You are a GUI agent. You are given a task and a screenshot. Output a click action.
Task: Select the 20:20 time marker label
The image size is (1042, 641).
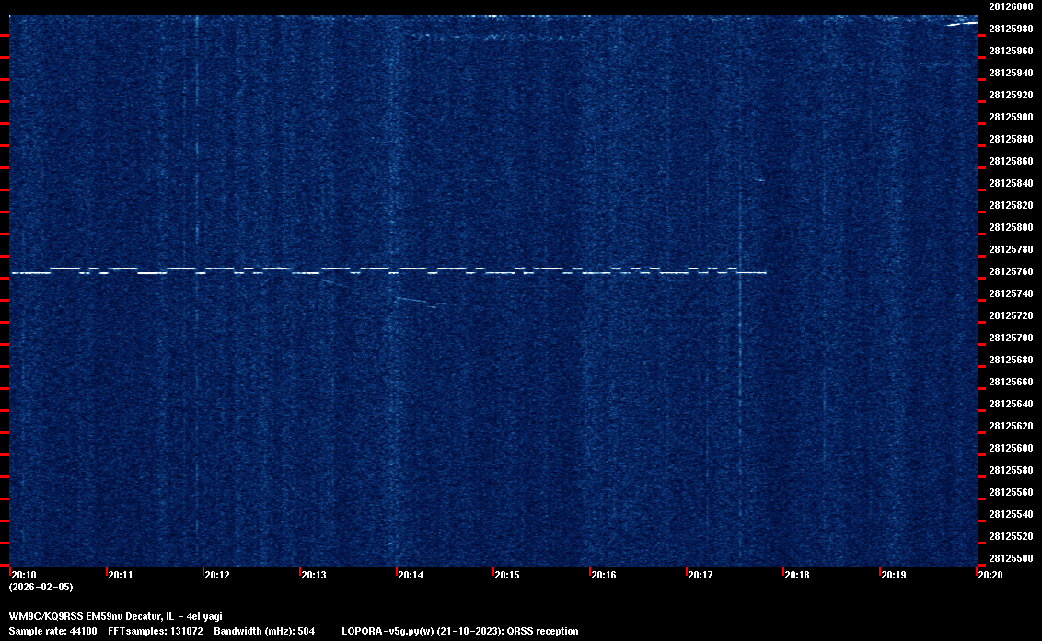coord(990,575)
